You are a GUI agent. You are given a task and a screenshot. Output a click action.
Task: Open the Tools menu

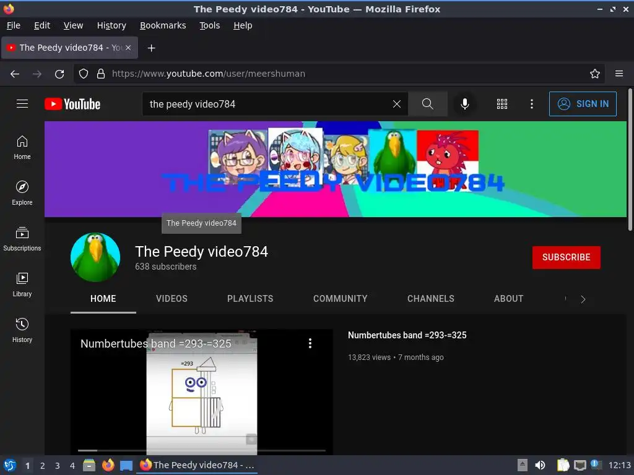209,25
